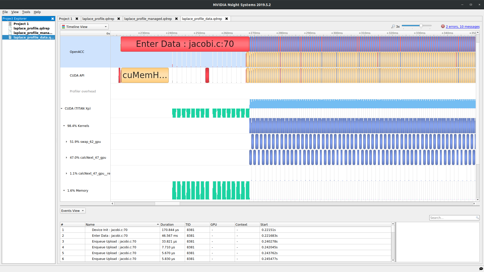484x272 pixels.
Task: Expand the 51.9% swap_62_gpu row
Action: click(x=67, y=142)
